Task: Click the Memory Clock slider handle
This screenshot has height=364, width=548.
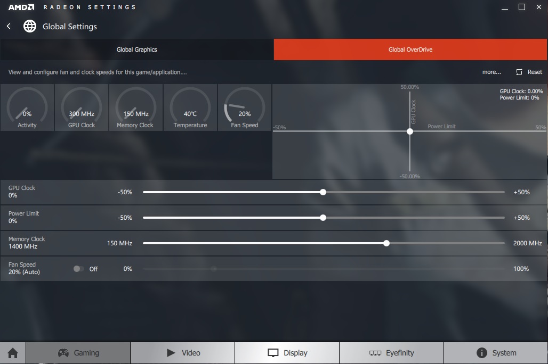Action: 386,243
